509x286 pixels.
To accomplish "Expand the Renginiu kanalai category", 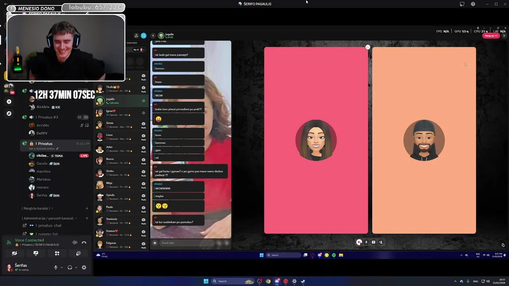I will 37,208.
